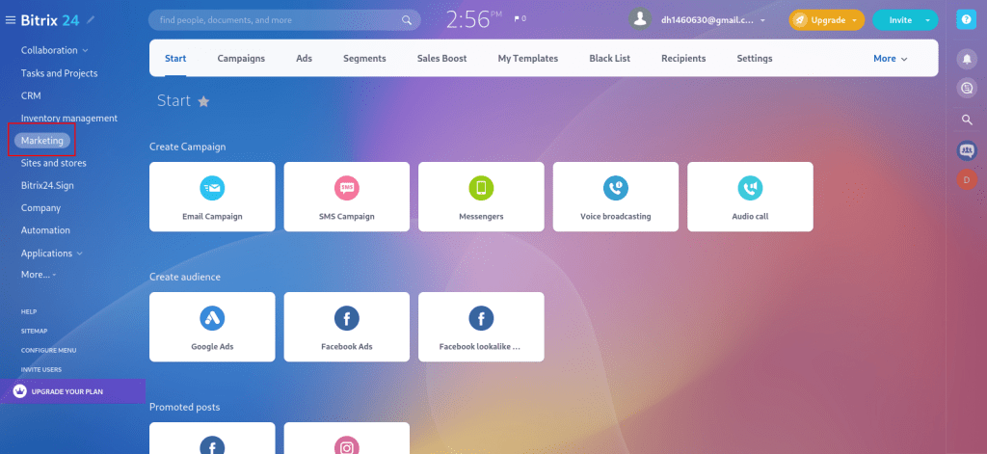Switch to the Segments tab
This screenshot has width=987, height=454.
click(x=364, y=59)
